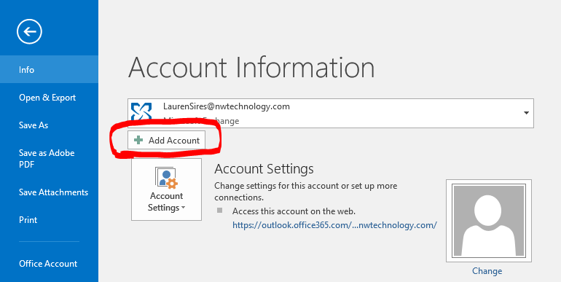Click the Account Settings person-gear icon
This screenshot has width=561, height=282.
tap(166, 178)
